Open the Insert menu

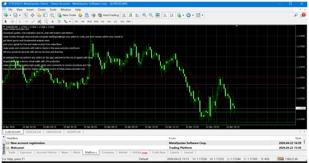(30, 10)
